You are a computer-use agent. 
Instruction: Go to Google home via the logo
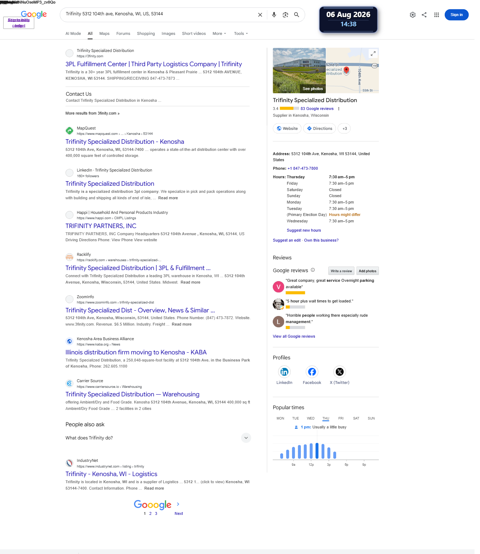click(34, 14)
